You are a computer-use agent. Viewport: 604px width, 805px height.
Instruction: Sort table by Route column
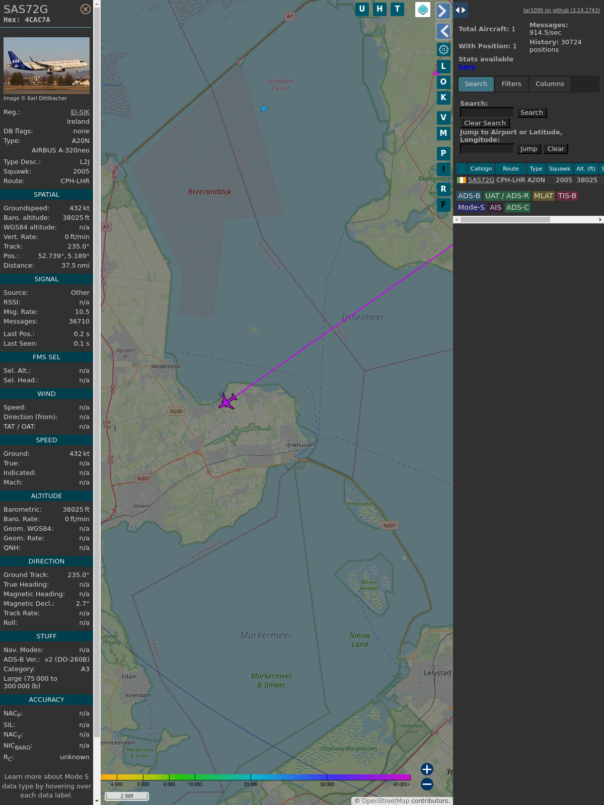[x=510, y=169]
